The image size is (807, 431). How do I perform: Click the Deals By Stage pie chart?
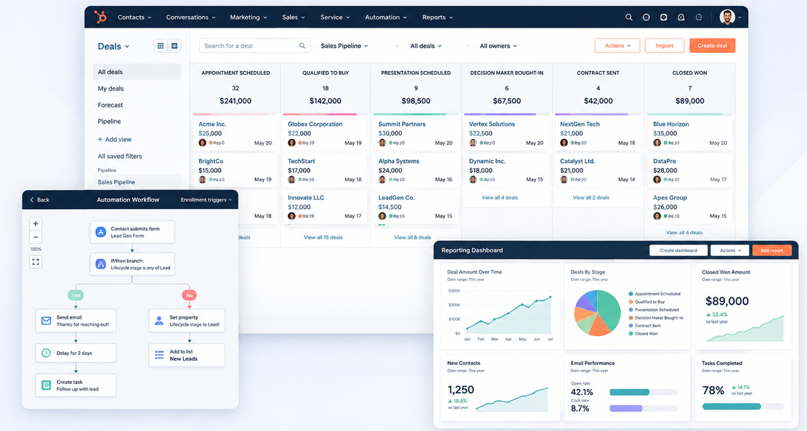598,313
